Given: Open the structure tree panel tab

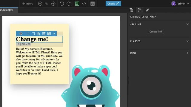Looking at the screenshot, I should (x=131, y=10).
